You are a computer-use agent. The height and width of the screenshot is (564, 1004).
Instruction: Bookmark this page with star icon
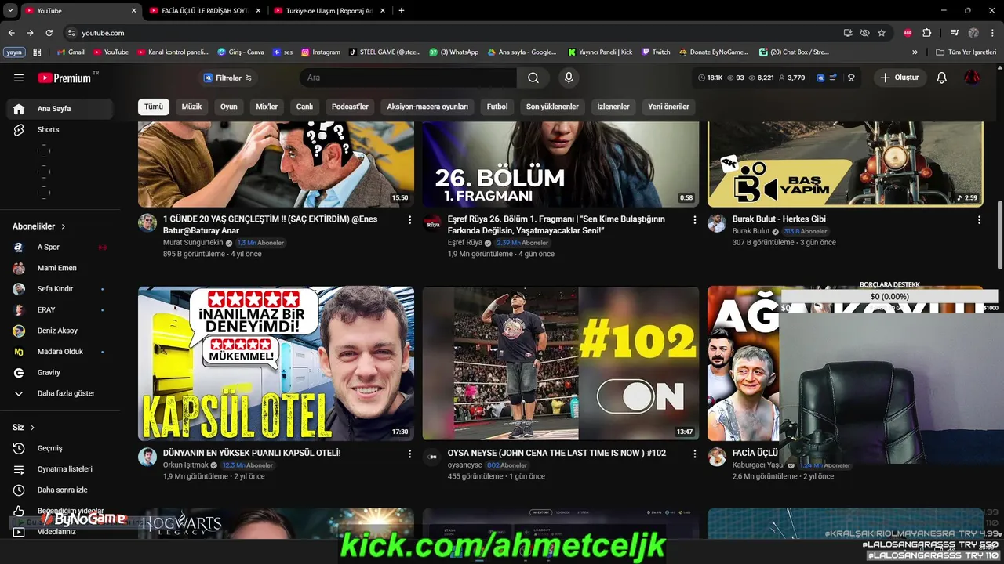tap(882, 33)
